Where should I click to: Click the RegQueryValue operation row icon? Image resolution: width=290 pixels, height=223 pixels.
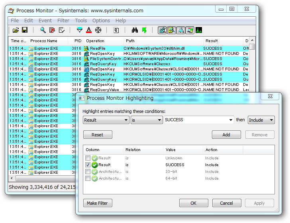(86, 90)
